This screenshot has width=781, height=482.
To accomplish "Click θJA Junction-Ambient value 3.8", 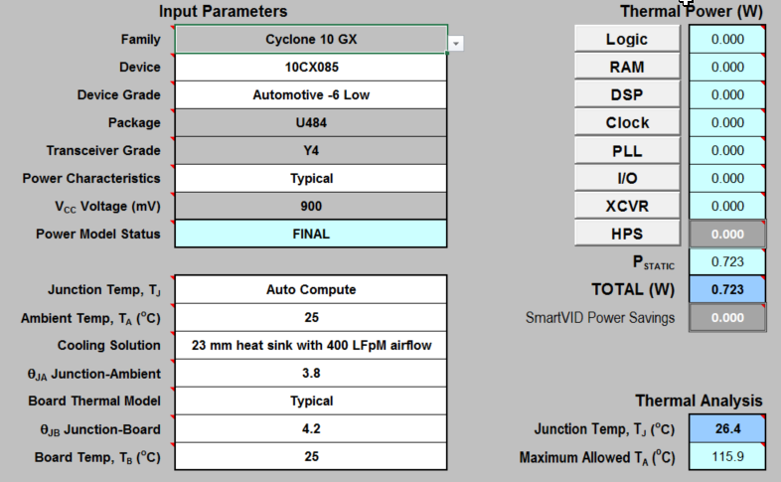I will 311,374.
